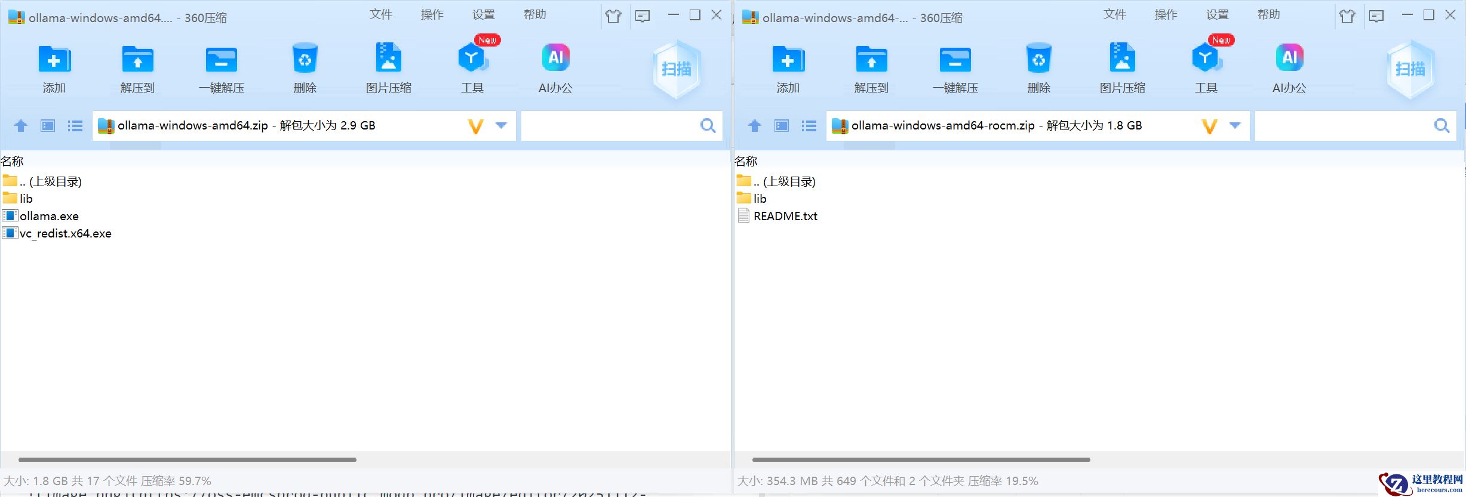Launch AI办公 in left window
Image resolution: width=1466 pixels, height=497 pixels.
555,58
